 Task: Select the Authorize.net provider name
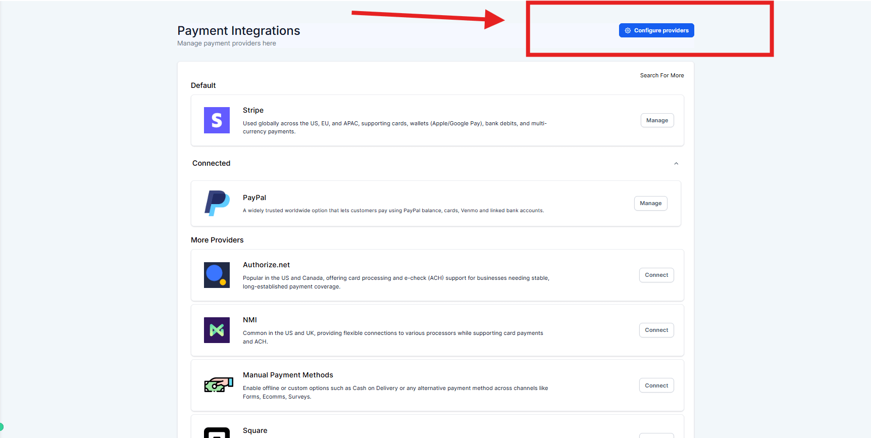(266, 265)
